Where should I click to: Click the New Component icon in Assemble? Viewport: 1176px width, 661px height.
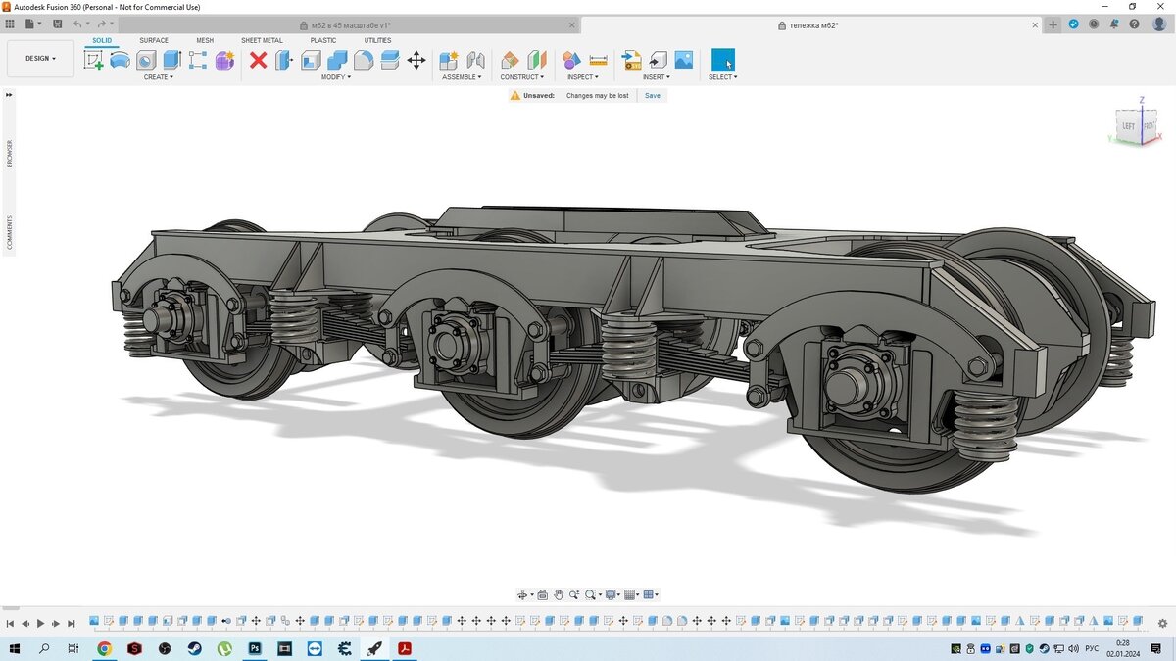[449, 61]
